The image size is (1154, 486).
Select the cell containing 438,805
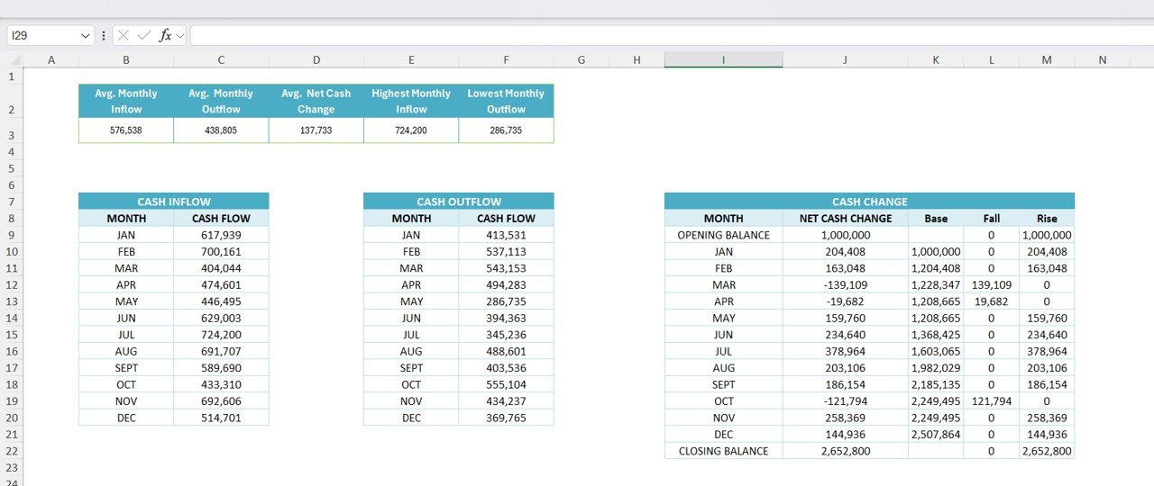click(x=221, y=130)
